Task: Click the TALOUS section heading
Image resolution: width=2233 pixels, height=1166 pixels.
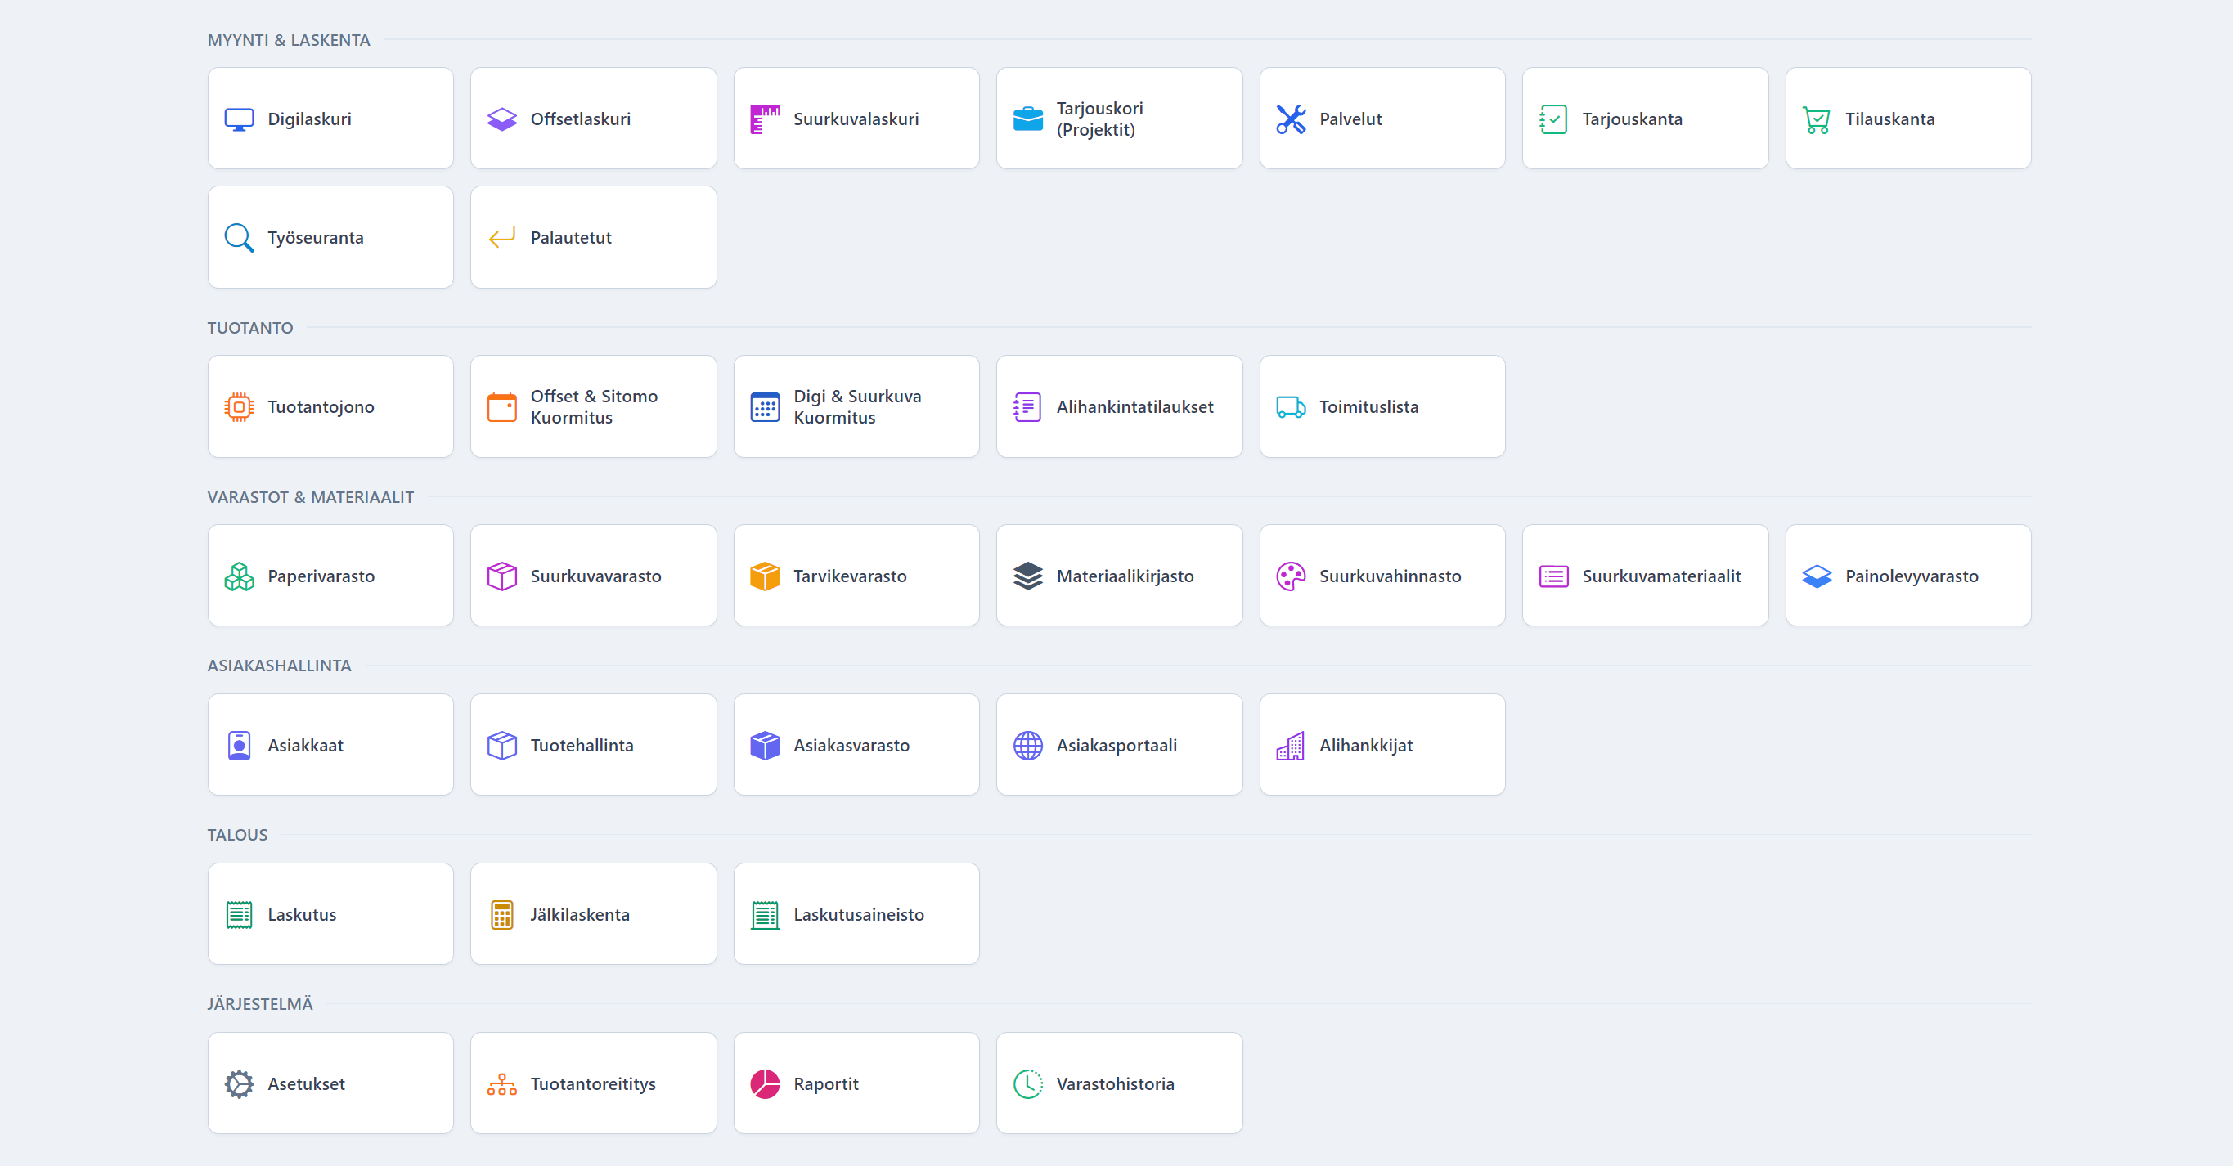Action: 237,835
